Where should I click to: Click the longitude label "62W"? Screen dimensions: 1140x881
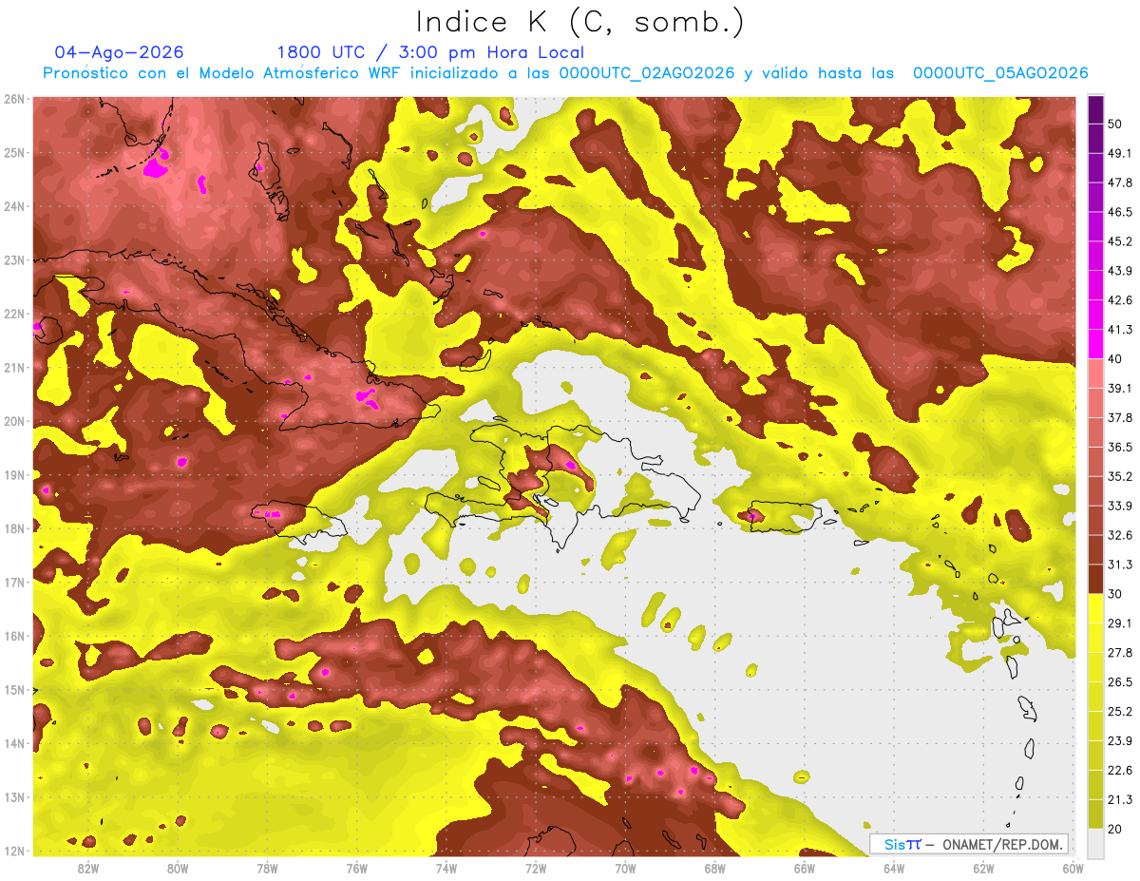(x=983, y=868)
